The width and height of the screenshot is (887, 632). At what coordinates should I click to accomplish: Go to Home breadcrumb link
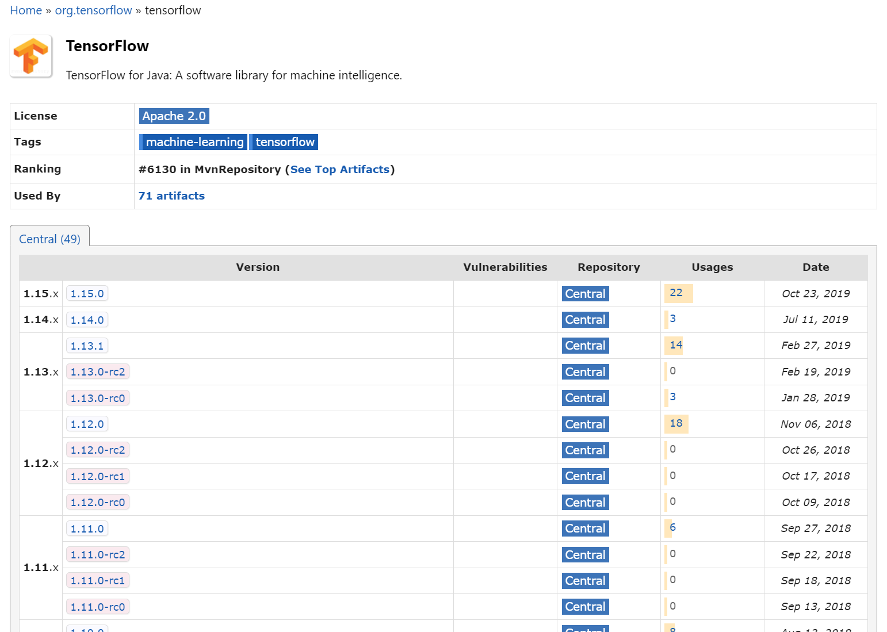click(x=26, y=10)
